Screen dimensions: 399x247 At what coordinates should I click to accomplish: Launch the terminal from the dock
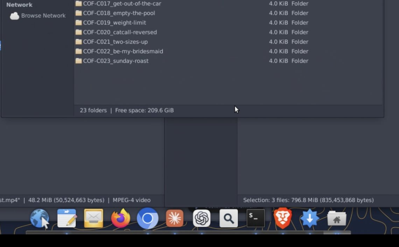click(x=255, y=218)
